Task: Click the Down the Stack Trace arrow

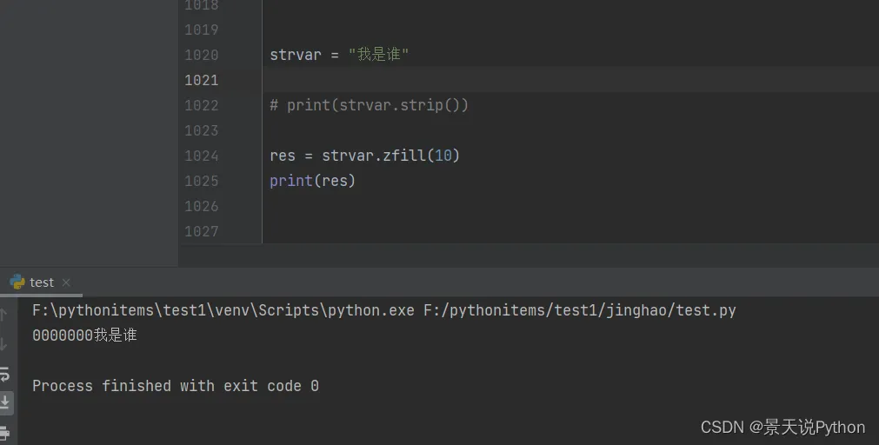Action: coord(4,344)
